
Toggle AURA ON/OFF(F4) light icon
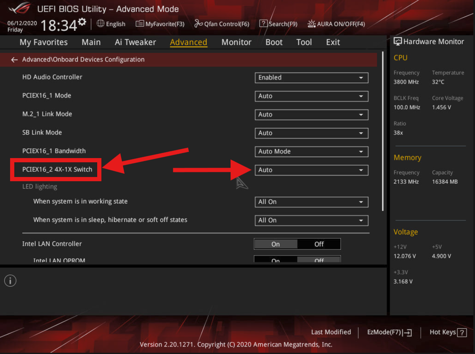click(311, 24)
